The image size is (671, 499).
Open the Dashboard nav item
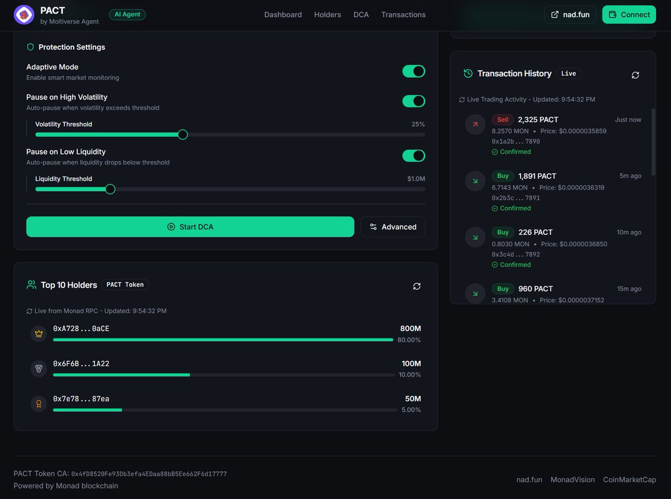click(x=283, y=15)
